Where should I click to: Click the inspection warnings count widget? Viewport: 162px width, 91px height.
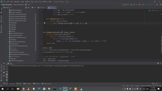pos(153,10)
